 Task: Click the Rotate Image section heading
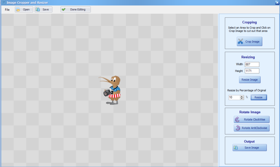250,112
